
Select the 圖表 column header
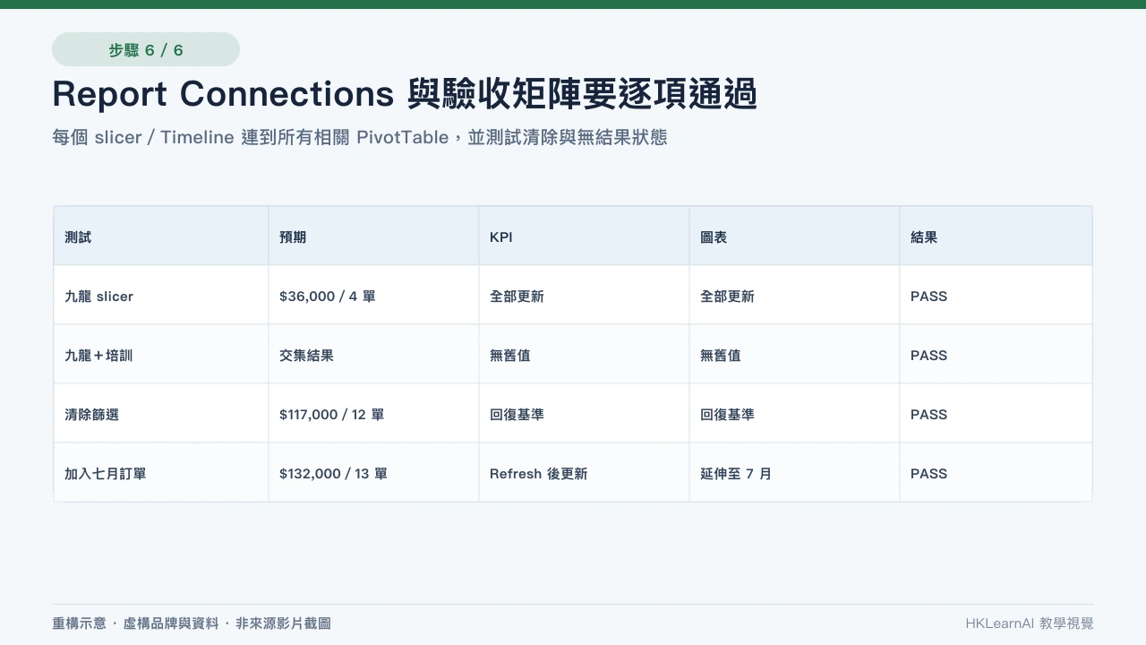(x=794, y=236)
